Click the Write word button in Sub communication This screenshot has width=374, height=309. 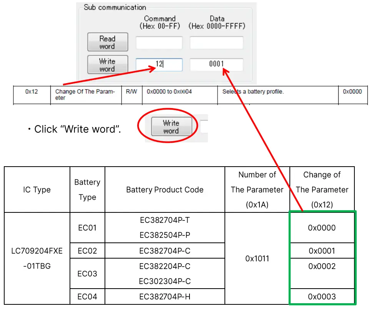coord(107,64)
